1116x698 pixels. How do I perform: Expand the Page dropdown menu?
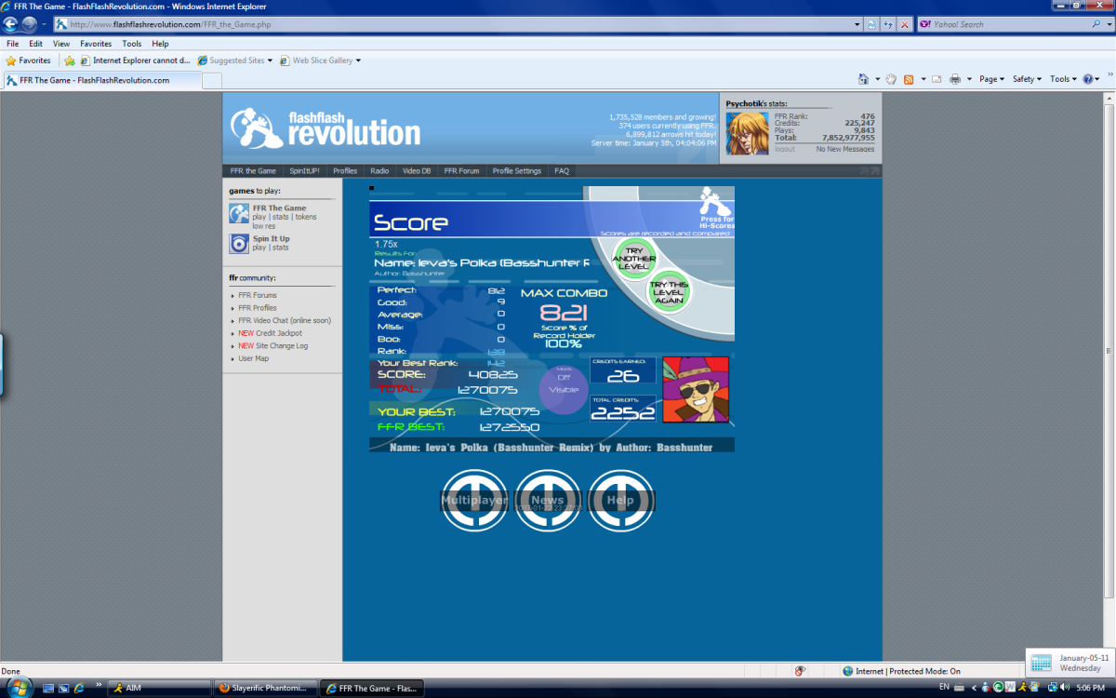(992, 79)
